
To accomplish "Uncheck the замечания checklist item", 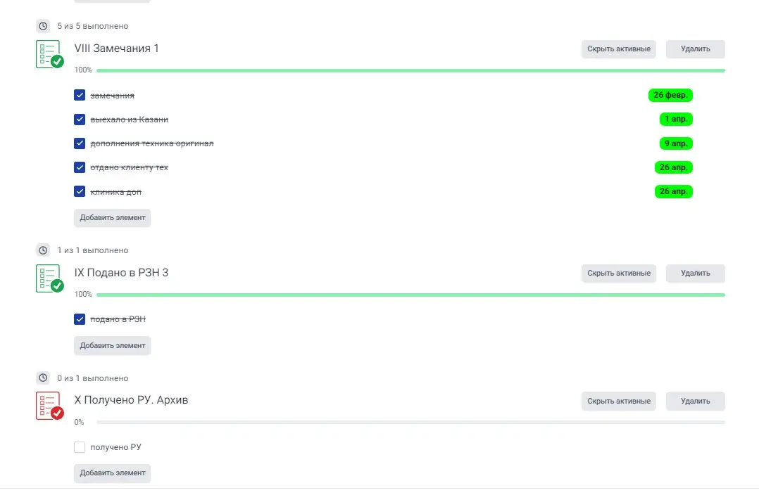I will coord(80,94).
